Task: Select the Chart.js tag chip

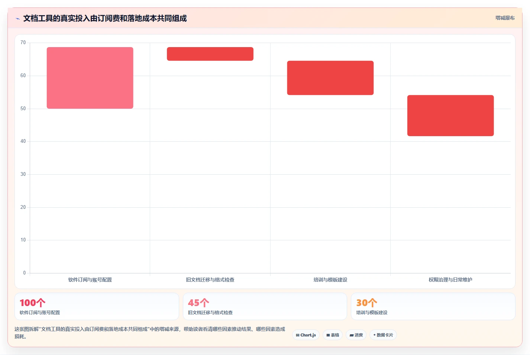Action: coord(306,335)
